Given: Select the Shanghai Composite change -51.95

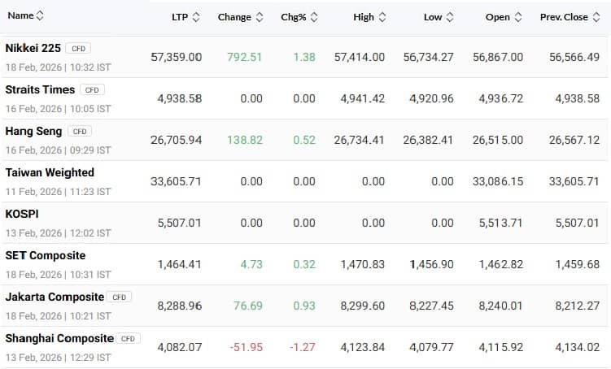Looking at the screenshot, I should tap(247, 347).
